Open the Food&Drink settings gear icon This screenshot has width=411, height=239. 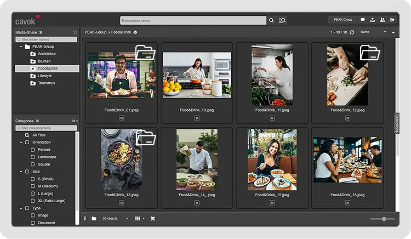135,32
